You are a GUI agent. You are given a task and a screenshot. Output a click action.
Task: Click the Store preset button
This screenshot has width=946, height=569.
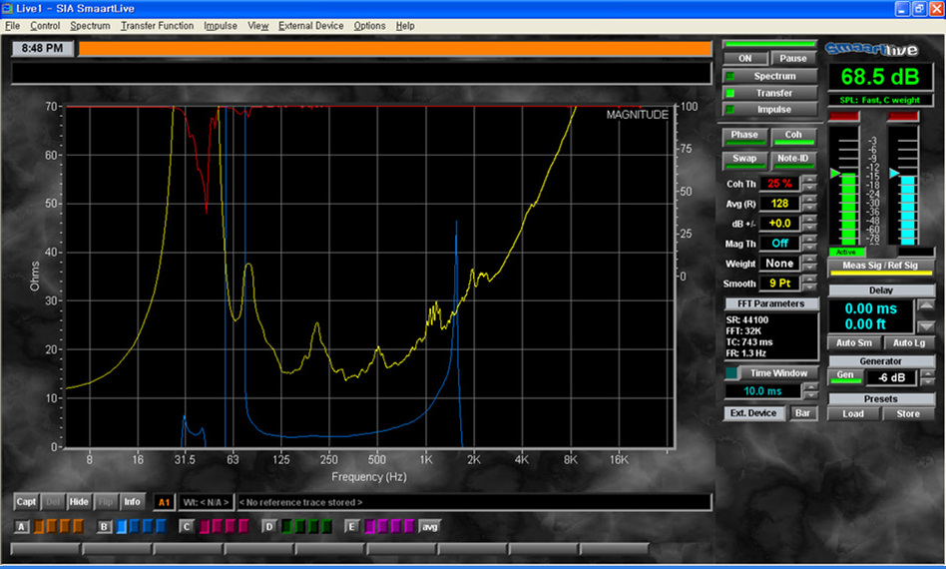click(x=908, y=413)
